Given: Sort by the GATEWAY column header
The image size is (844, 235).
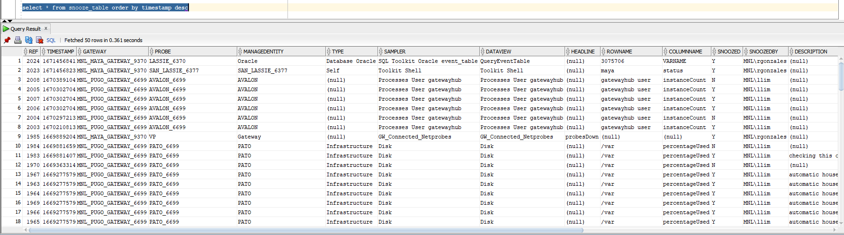Looking at the screenshot, I should pyautogui.click(x=95, y=52).
